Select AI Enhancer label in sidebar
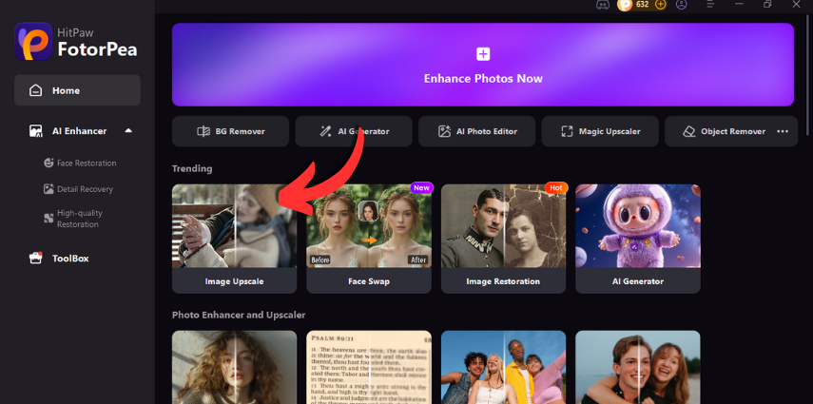 pos(79,131)
